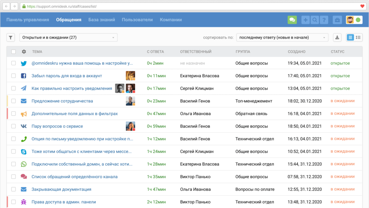The height and width of the screenshot is (208, 369).
Task: Tick the select-all checkbox in table header
Action: pos(13,52)
